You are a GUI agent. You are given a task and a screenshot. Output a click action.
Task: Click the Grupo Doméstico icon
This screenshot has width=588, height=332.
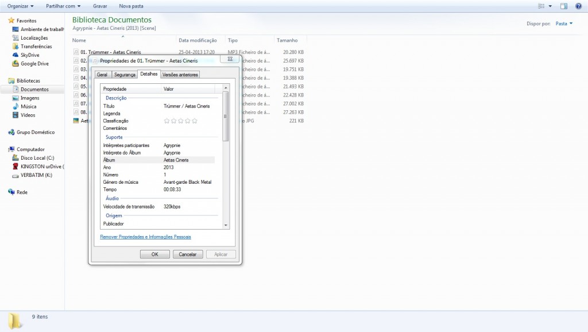coord(11,132)
